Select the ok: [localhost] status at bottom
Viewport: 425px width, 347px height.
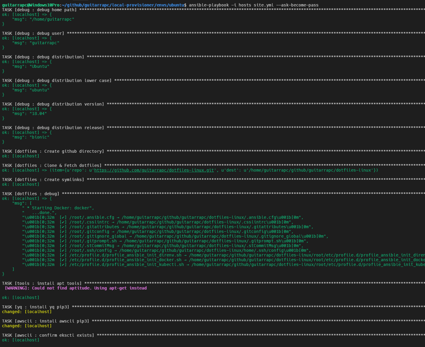pos(21,340)
